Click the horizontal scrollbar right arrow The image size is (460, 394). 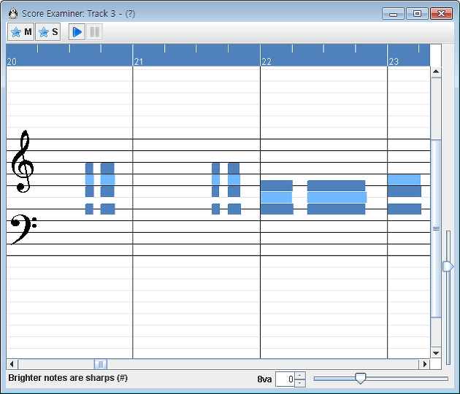pos(424,364)
